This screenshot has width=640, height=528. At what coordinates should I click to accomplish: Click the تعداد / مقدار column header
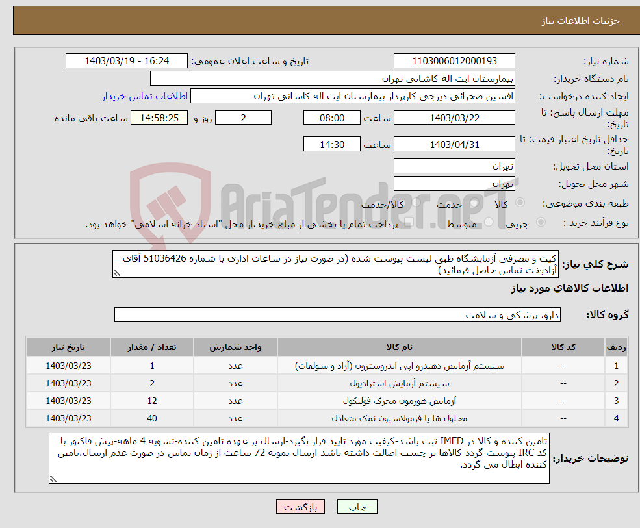coord(152,347)
